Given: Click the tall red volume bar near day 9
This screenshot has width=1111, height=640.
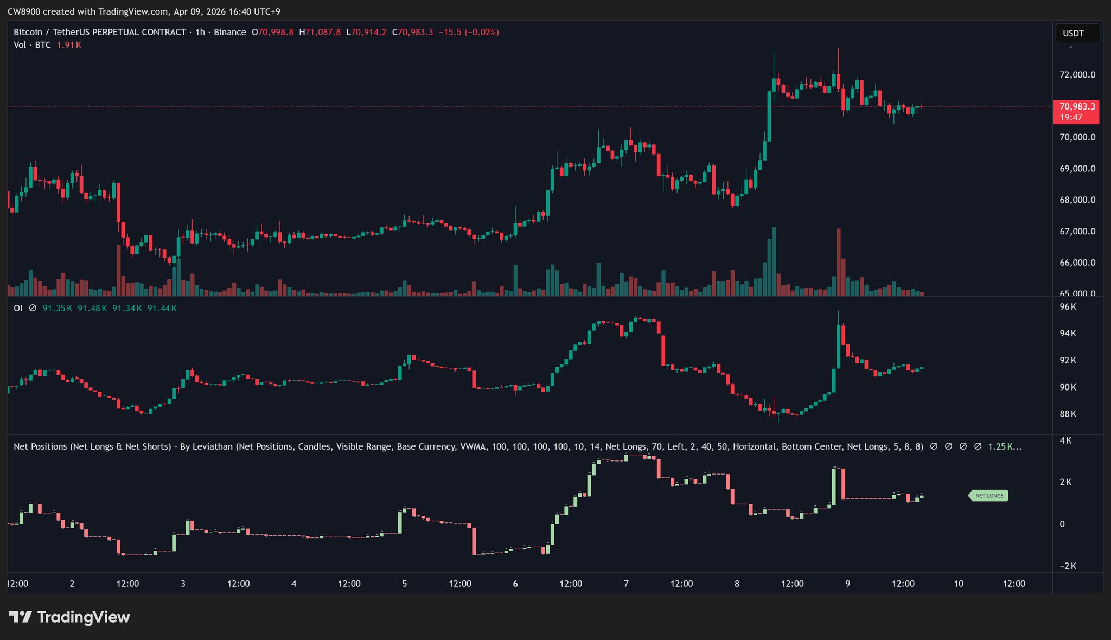Looking at the screenshot, I should (838, 263).
